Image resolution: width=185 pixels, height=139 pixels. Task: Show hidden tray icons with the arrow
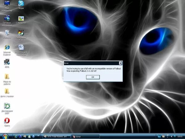[x=171, y=137]
